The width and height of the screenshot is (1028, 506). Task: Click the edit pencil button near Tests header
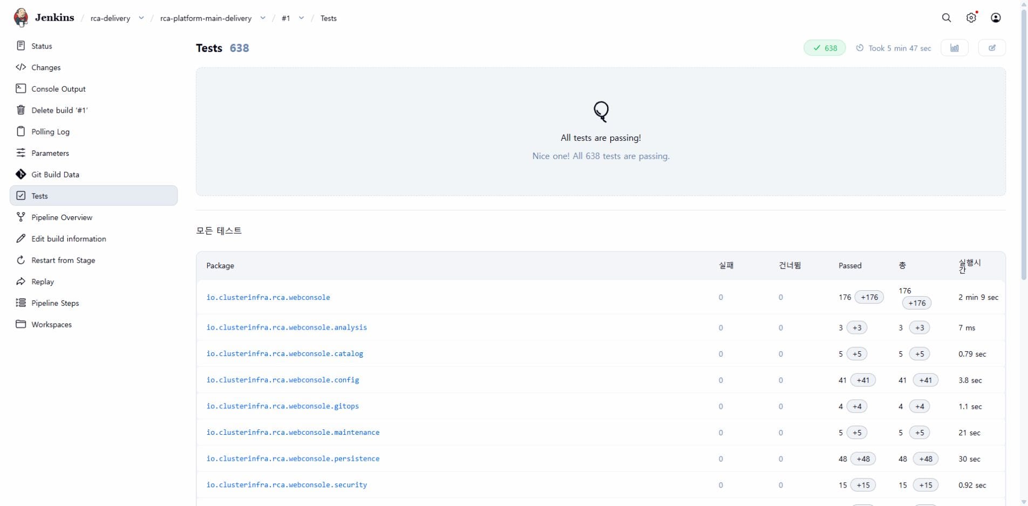pyautogui.click(x=992, y=48)
